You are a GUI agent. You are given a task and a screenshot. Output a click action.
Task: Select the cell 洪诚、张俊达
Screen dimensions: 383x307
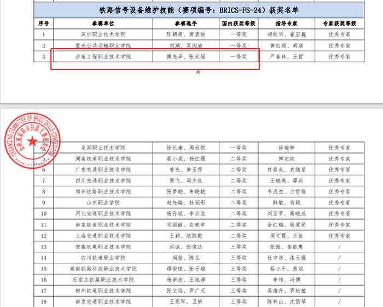(x=186, y=247)
